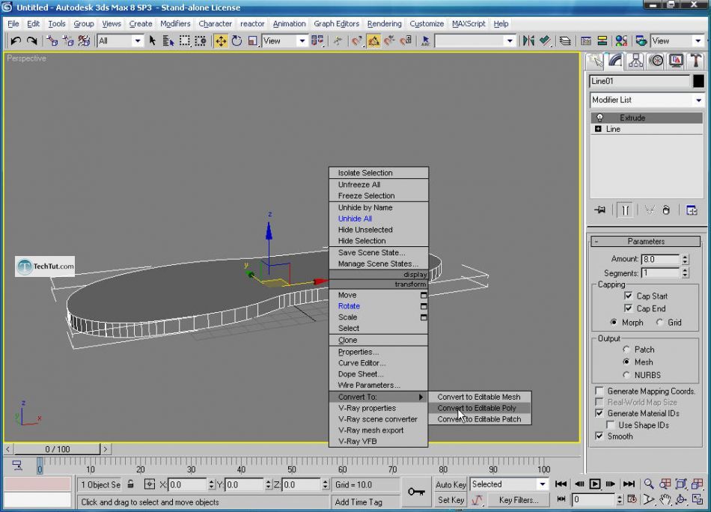Click Remove modifier trash icon

pyautogui.click(x=666, y=210)
